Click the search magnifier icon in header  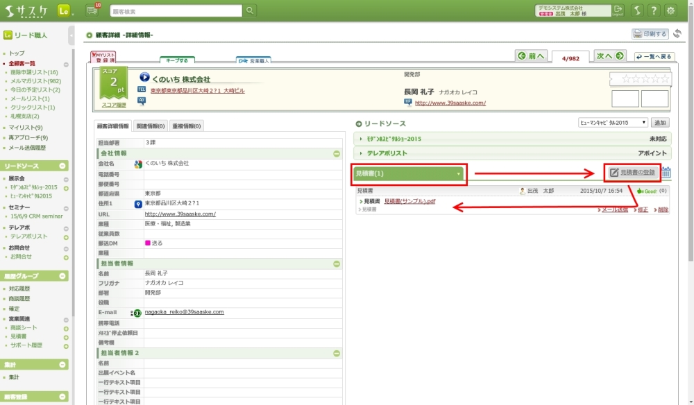coord(250,10)
